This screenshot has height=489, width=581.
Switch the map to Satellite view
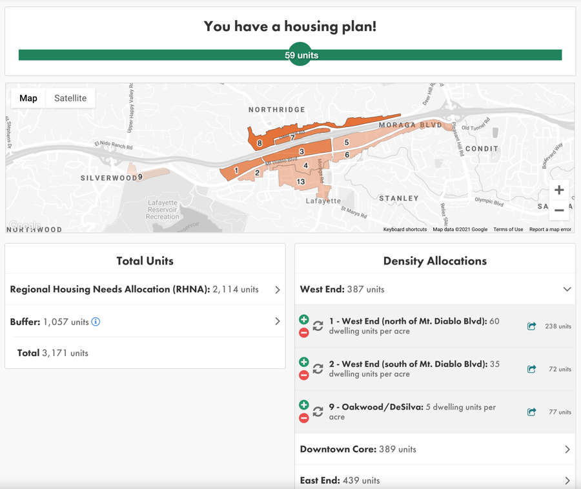70,98
